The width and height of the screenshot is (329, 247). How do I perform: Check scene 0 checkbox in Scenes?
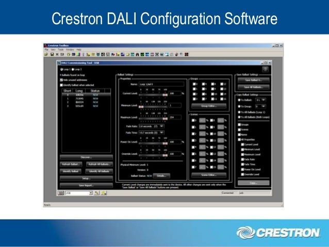[x=193, y=121]
